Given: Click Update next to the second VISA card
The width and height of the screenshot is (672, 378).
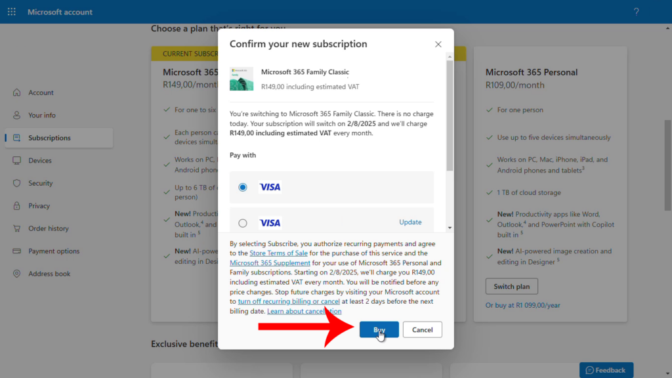Looking at the screenshot, I should click(x=410, y=222).
